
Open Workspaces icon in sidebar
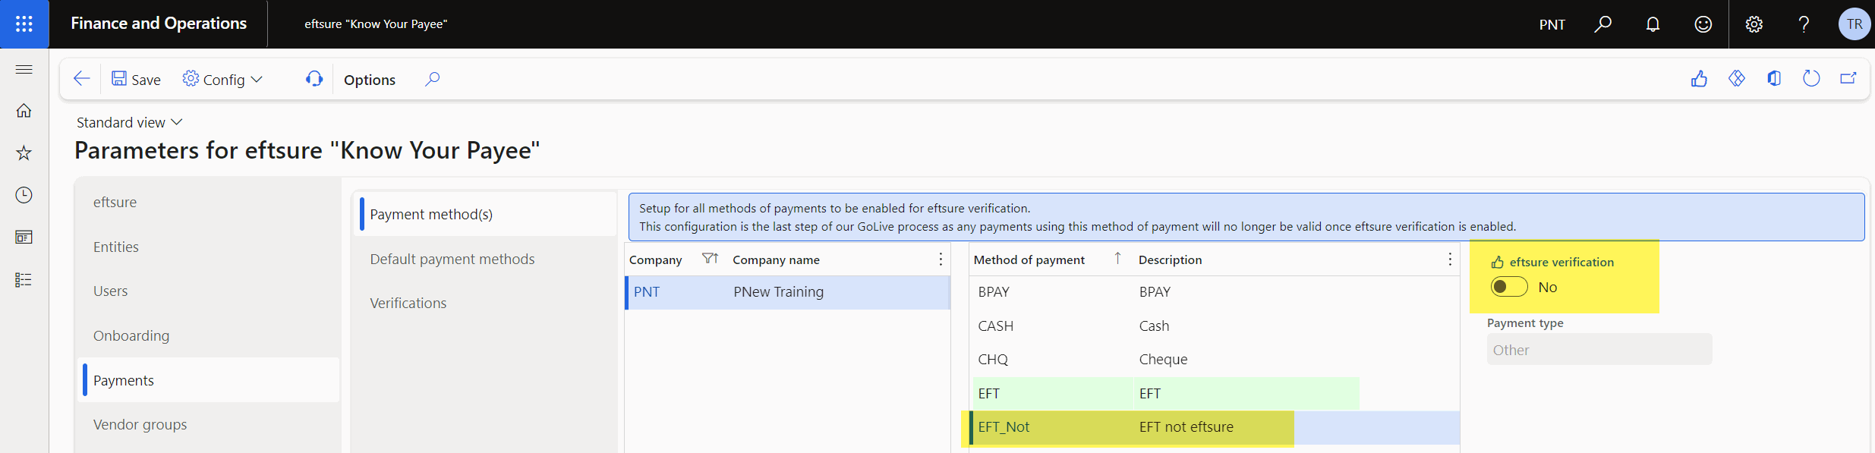[x=24, y=238]
